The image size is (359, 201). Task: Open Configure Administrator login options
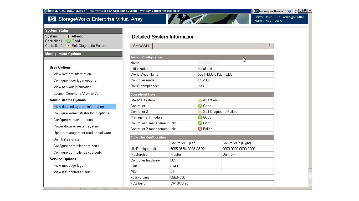(x=81, y=113)
